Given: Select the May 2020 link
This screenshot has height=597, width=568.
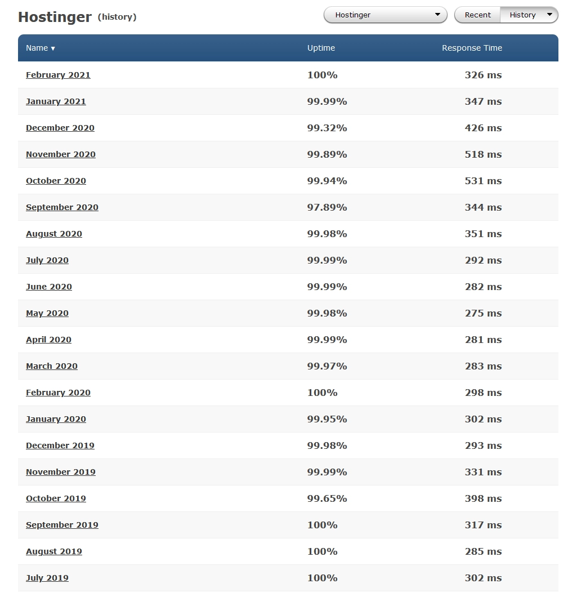Looking at the screenshot, I should point(47,313).
